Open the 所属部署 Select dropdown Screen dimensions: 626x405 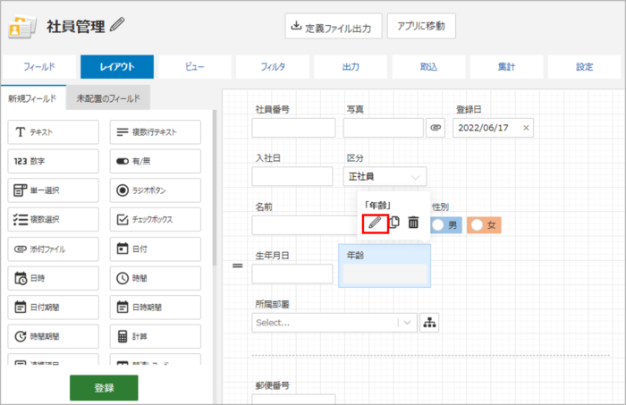334,323
